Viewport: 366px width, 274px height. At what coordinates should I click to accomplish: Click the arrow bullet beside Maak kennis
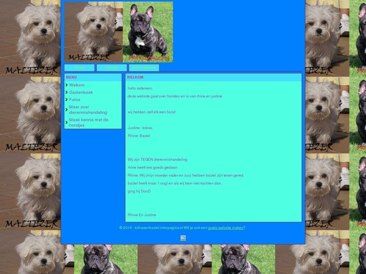pos(66,122)
